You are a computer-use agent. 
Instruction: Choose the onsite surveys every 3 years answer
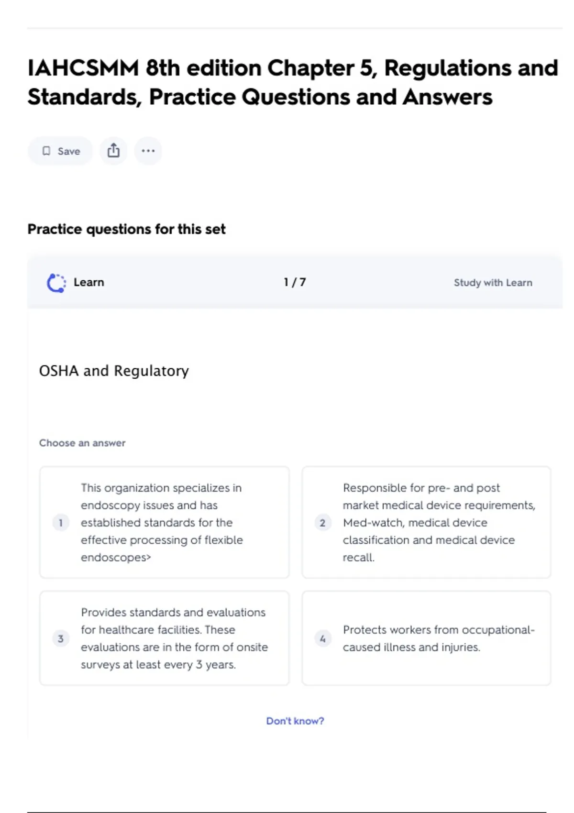tap(175, 638)
